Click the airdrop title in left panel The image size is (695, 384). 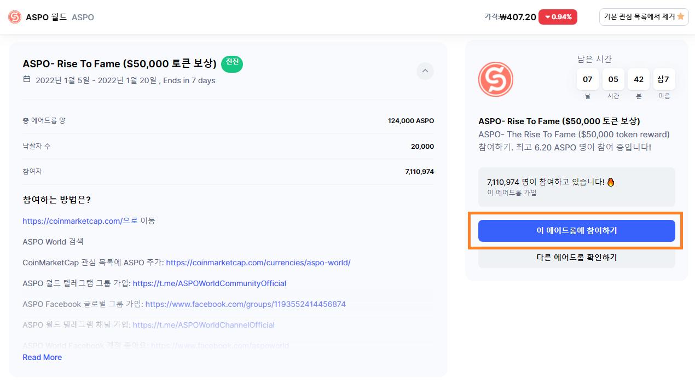119,63
